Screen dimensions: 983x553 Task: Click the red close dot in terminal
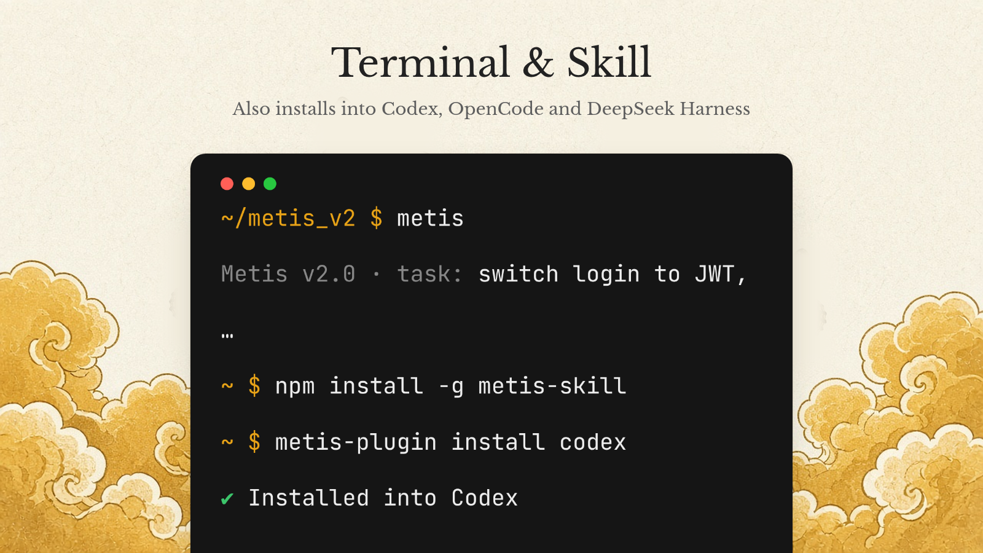pyautogui.click(x=227, y=184)
